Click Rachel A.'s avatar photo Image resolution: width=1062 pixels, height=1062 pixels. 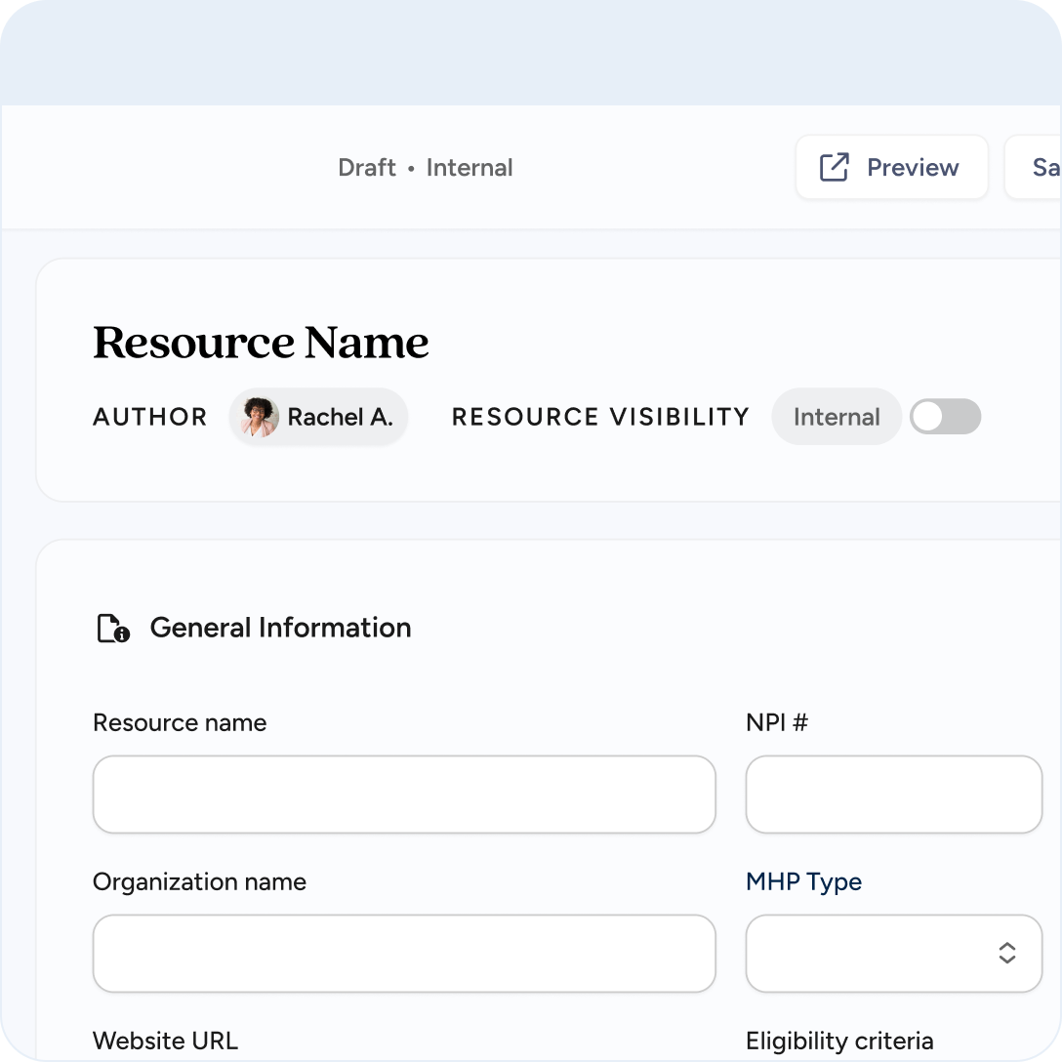[x=260, y=417]
